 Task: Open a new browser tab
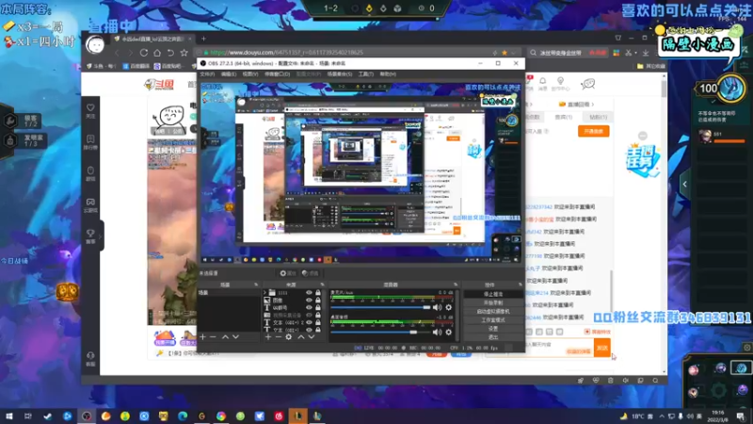(203, 39)
